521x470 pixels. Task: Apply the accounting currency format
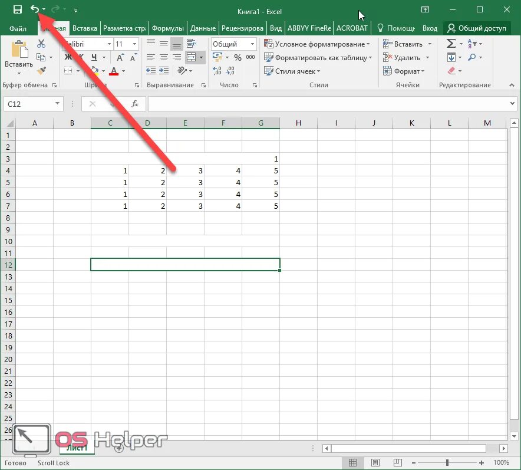point(217,57)
